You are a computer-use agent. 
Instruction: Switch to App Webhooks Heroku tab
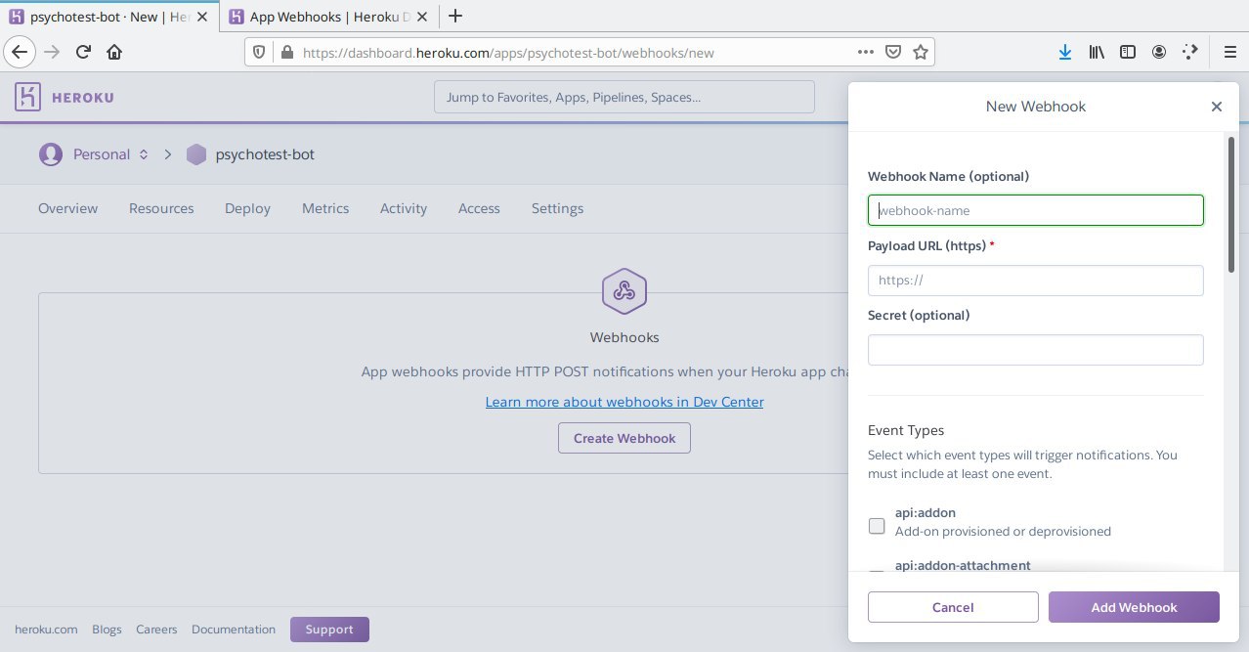click(331, 16)
